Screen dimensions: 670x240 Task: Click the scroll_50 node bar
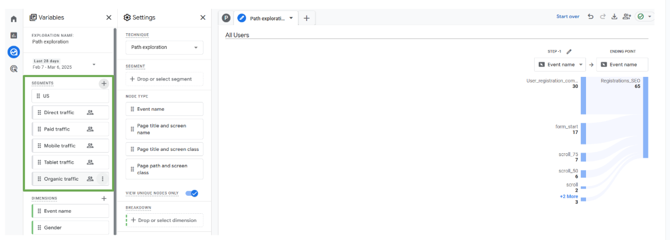(583, 174)
